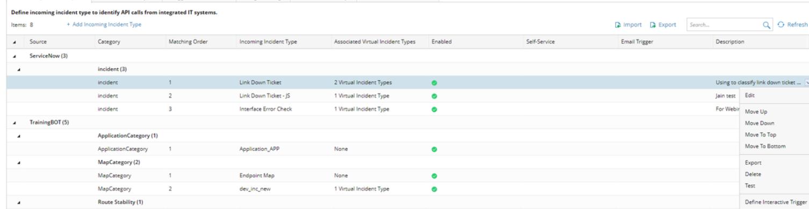Viewport: 809px width, 209px height.
Task: Select Edit from the context menu
Action: [750, 95]
